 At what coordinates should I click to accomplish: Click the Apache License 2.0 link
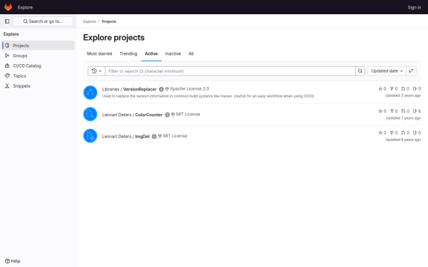187,89
